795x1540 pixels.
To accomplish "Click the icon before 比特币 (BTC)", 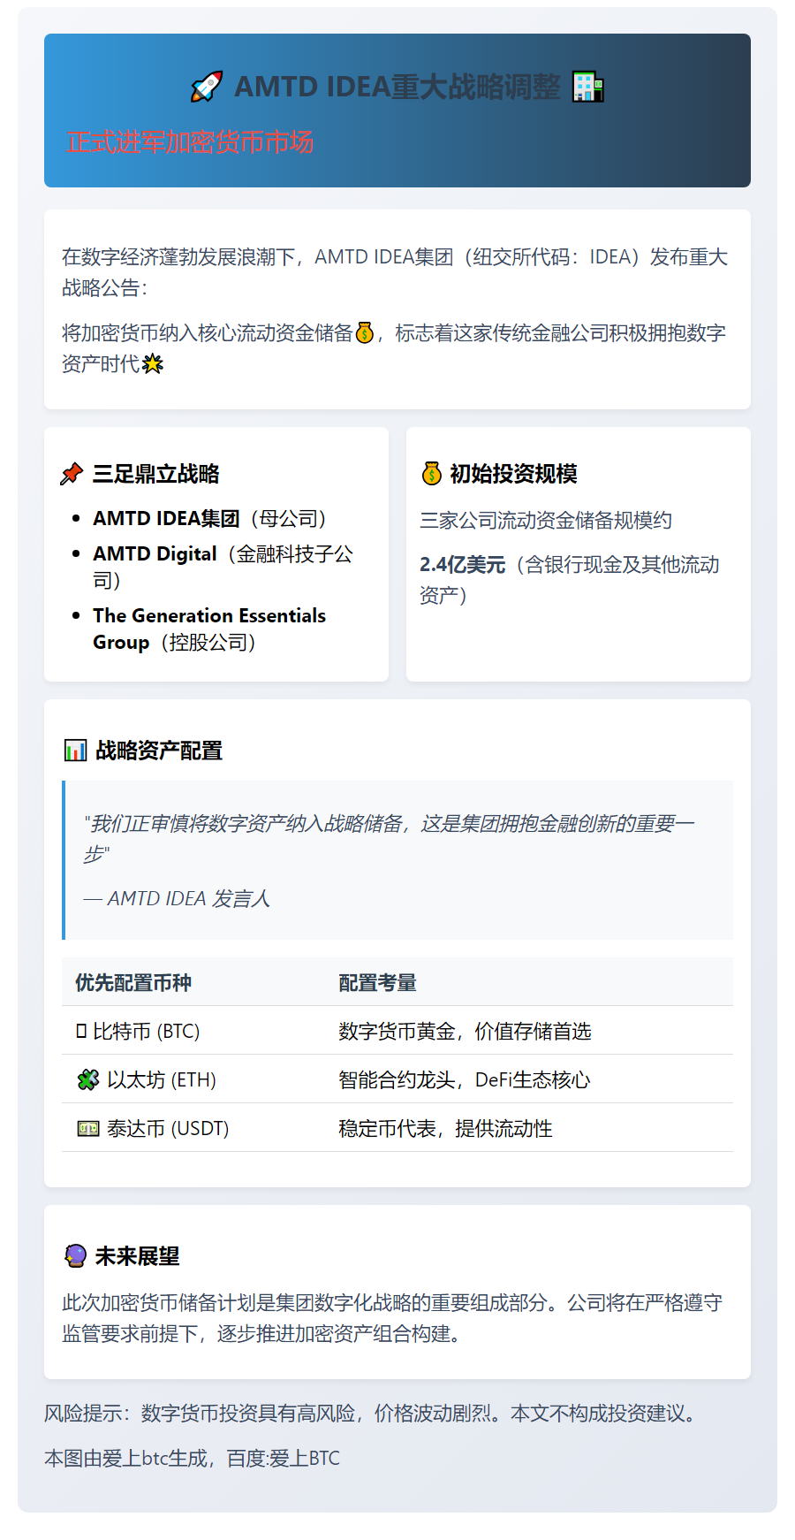I will pyautogui.click(x=81, y=1031).
